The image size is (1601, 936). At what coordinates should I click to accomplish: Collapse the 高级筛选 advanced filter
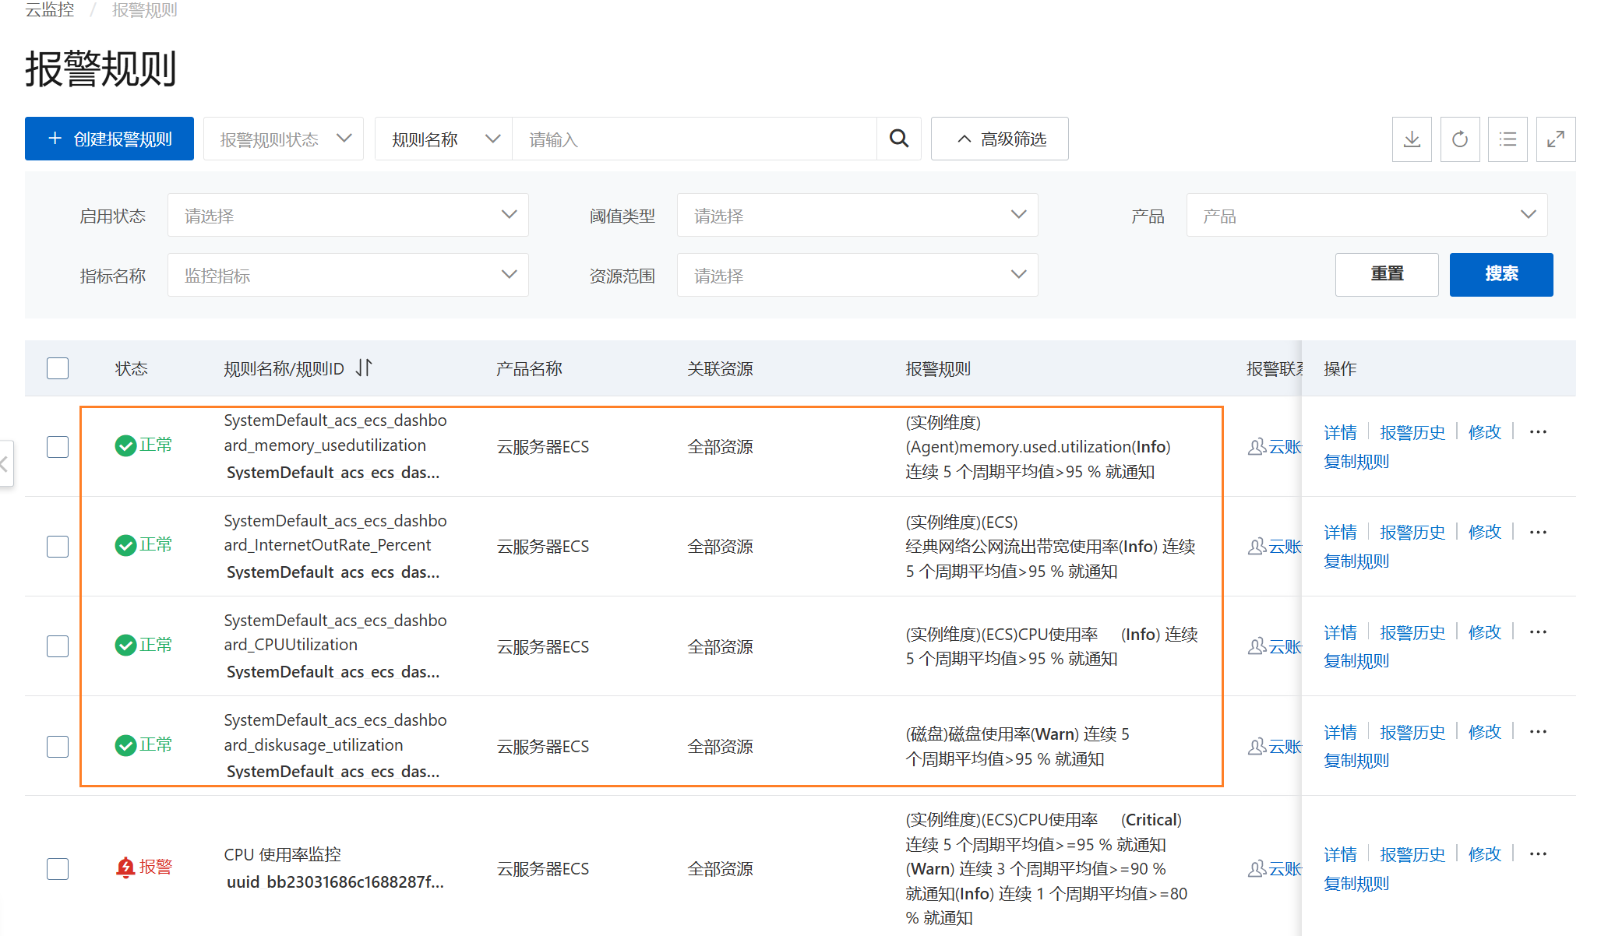1000,139
